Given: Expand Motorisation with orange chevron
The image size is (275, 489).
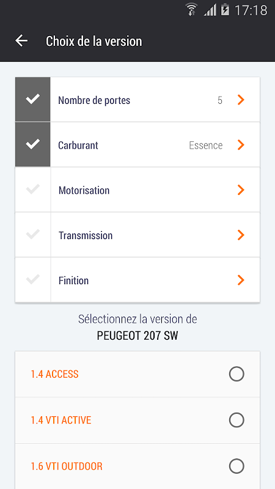Looking at the screenshot, I should click(x=241, y=190).
